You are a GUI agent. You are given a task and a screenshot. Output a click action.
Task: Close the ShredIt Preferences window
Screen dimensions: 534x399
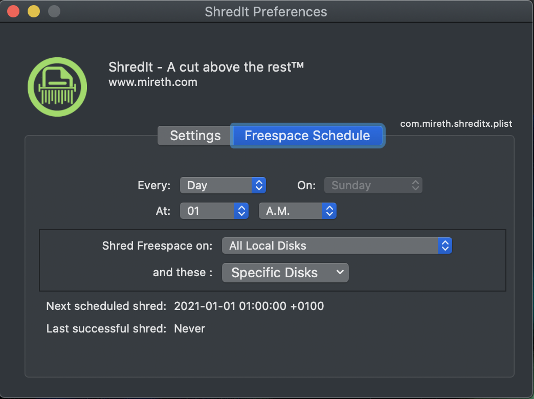tap(14, 11)
